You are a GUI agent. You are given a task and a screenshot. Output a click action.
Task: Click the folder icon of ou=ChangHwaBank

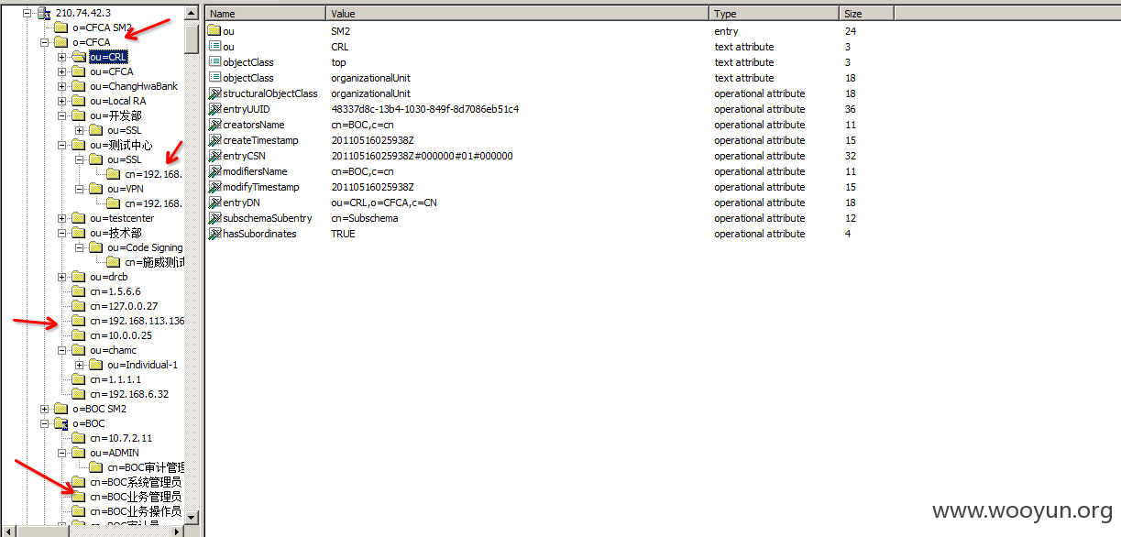click(x=79, y=86)
